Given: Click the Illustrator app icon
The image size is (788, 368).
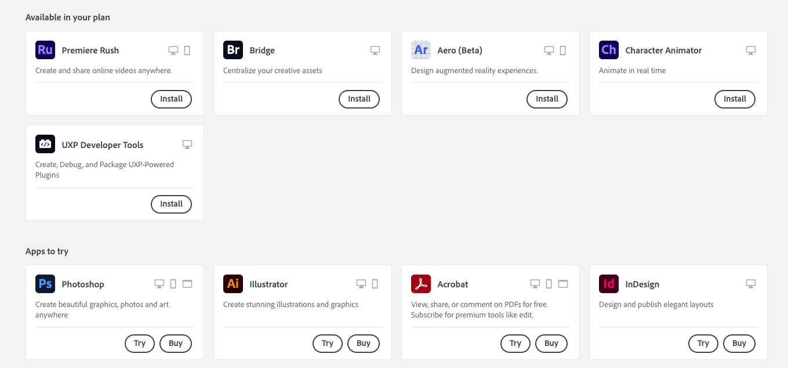Looking at the screenshot, I should [233, 284].
